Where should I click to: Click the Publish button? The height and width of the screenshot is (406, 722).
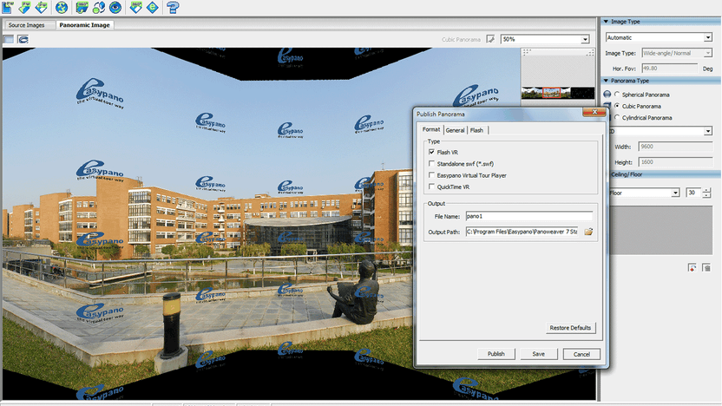[x=496, y=354]
